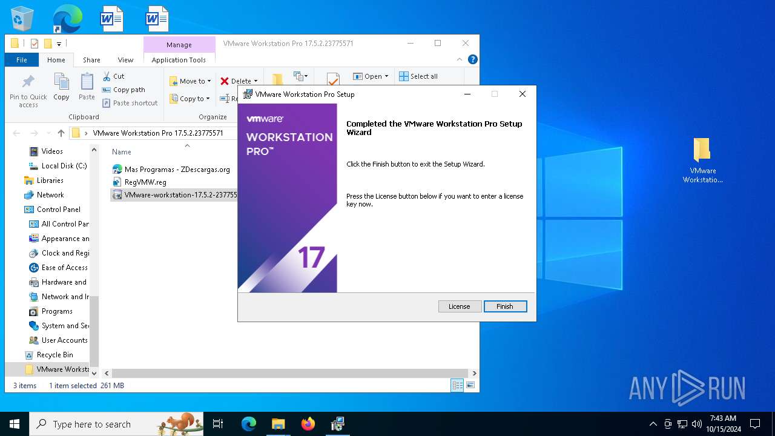The image size is (775, 436).
Task: Click navigation pane scroll up arrow
Action: coord(94,150)
